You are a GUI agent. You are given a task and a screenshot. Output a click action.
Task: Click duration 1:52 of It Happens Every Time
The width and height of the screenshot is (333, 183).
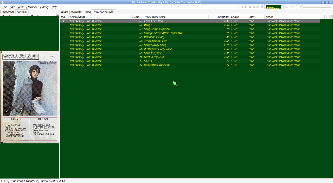tap(226, 49)
